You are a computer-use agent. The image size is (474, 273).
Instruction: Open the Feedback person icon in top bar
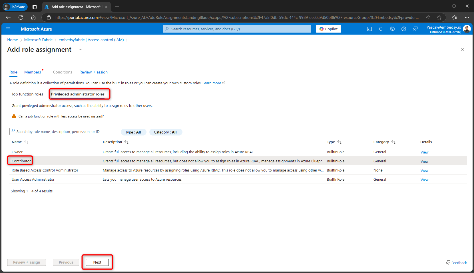point(415,29)
